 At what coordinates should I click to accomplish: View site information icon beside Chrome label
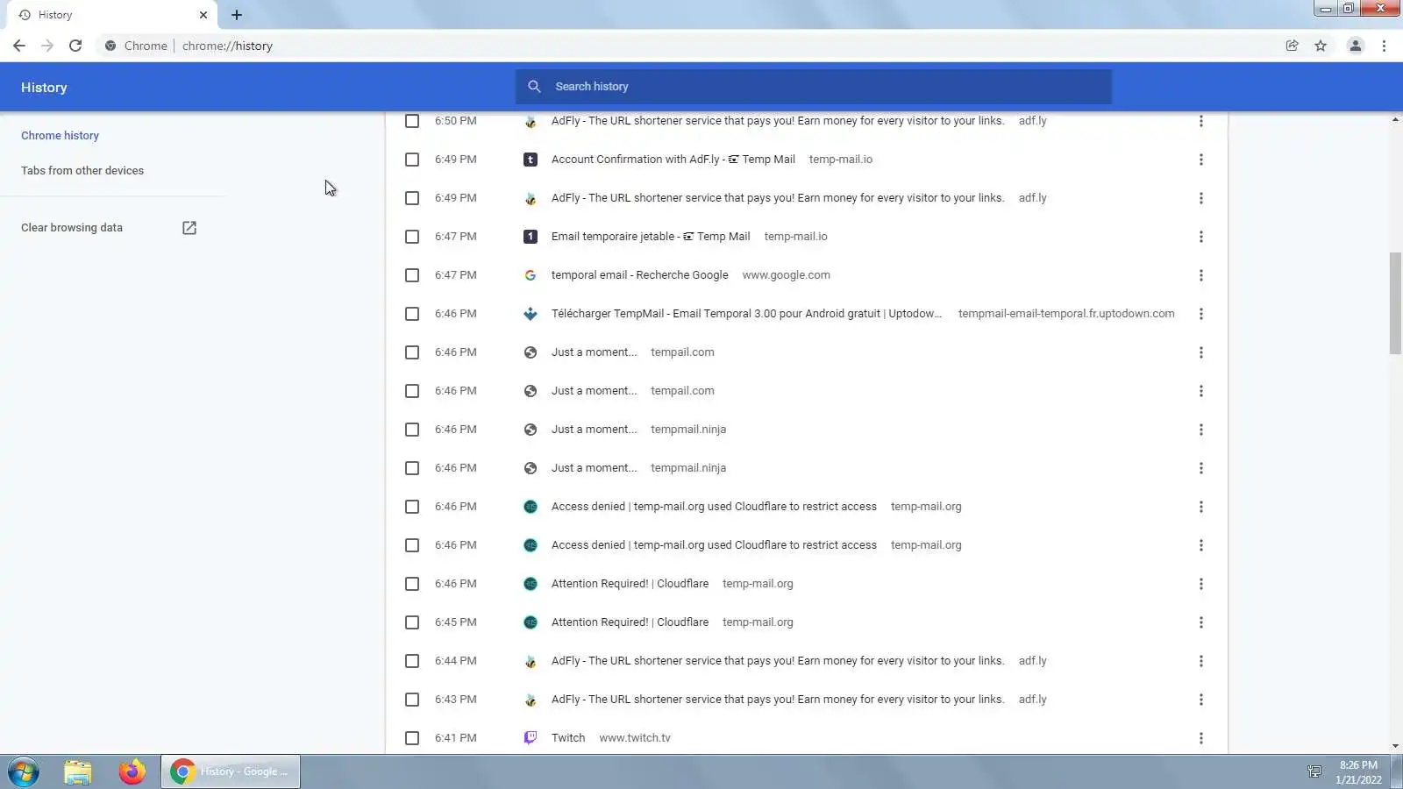(x=110, y=46)
